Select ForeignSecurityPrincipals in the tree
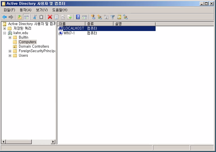This screenshot has height=152, width=216. point(37,51)
